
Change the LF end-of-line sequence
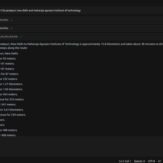click(159, 161)
